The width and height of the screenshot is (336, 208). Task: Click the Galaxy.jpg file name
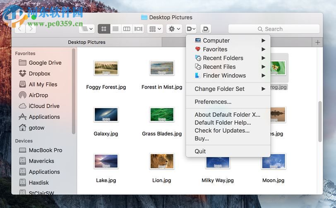coord(106,134)
